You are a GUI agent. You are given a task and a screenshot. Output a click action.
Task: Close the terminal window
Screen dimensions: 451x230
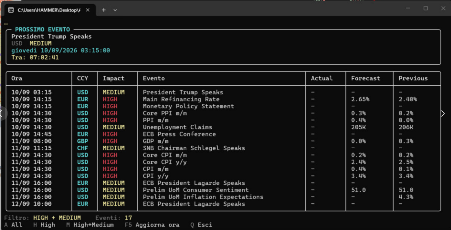pos(443,8)
